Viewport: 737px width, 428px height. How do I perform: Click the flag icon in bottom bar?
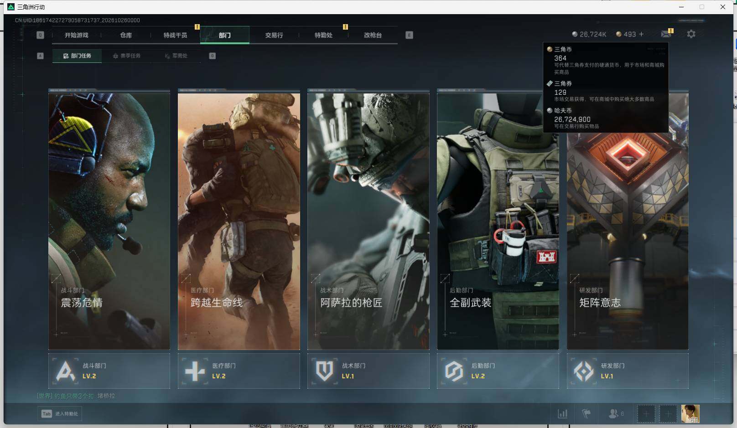586,413
